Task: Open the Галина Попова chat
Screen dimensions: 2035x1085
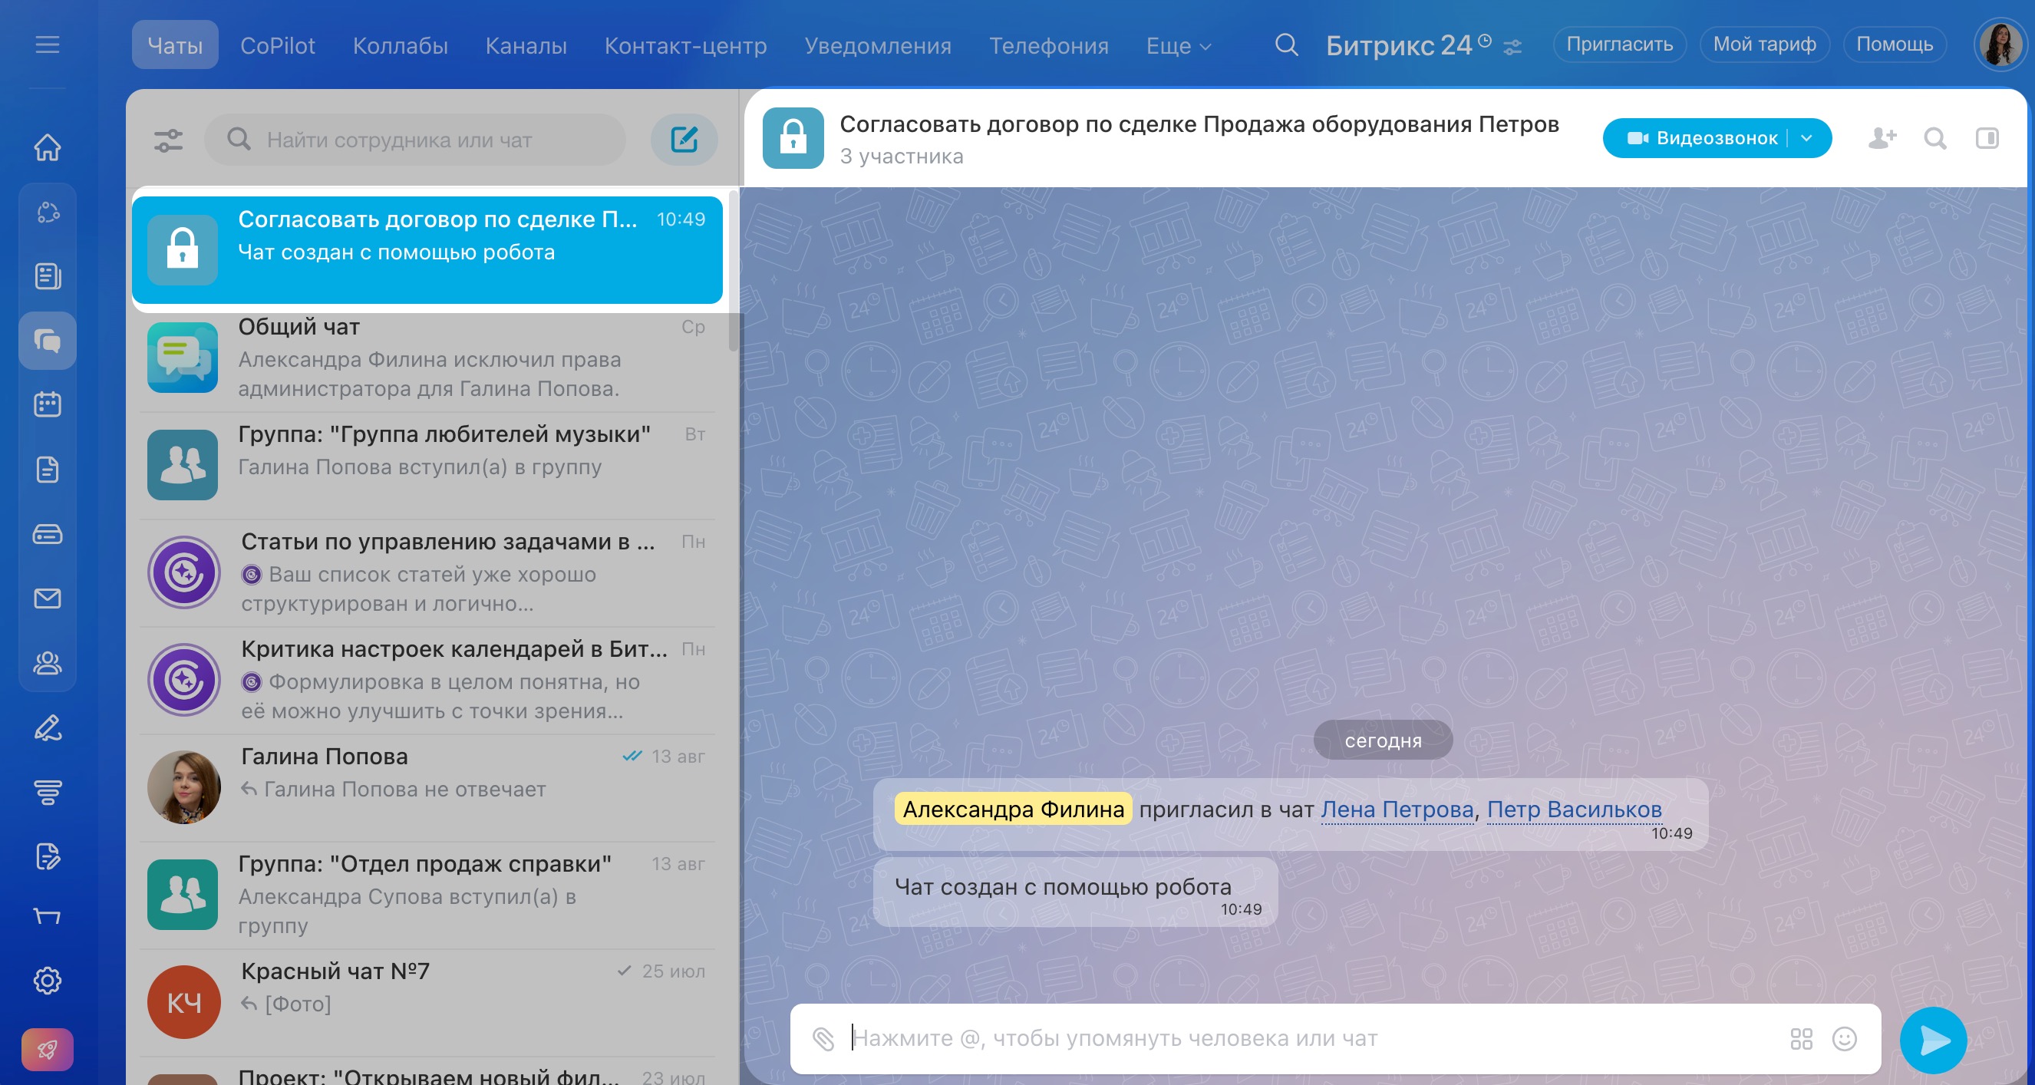Action: (x=427, y=787)
